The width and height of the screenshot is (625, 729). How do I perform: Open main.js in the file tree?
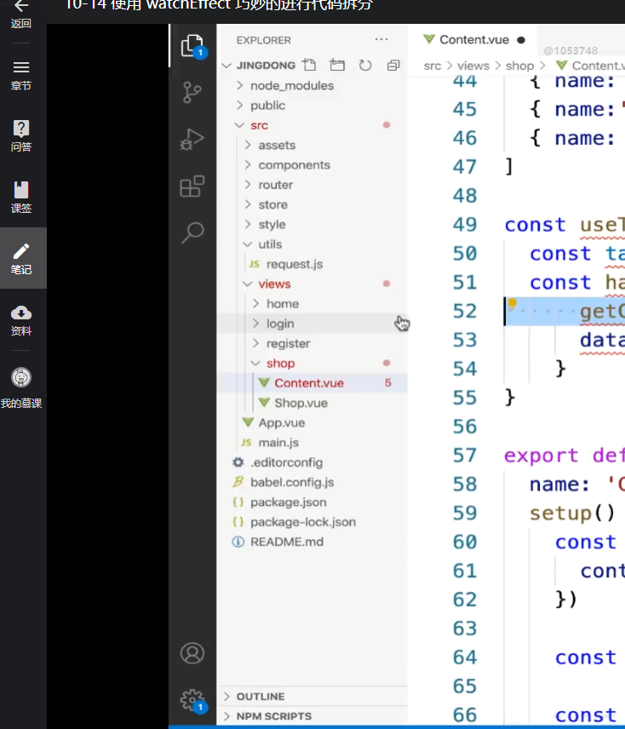pos(278,443)
